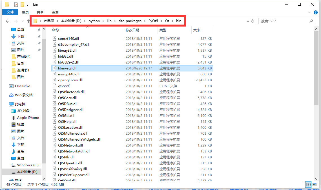
Task: Click the Lib breadcrumb segment
Action: (x=109, y=21)
